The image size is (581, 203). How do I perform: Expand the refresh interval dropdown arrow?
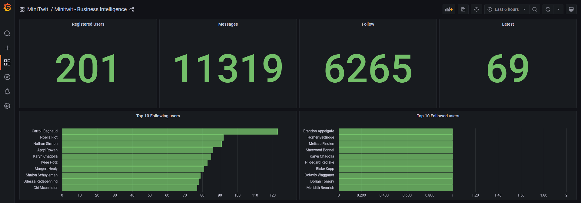point(558,9)
